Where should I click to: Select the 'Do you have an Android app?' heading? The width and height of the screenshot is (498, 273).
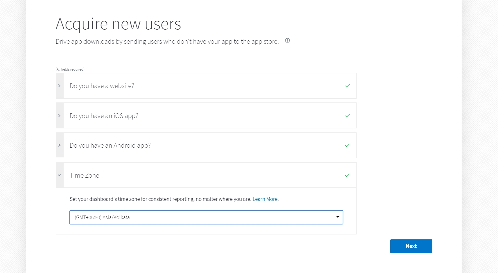point(110,146)
